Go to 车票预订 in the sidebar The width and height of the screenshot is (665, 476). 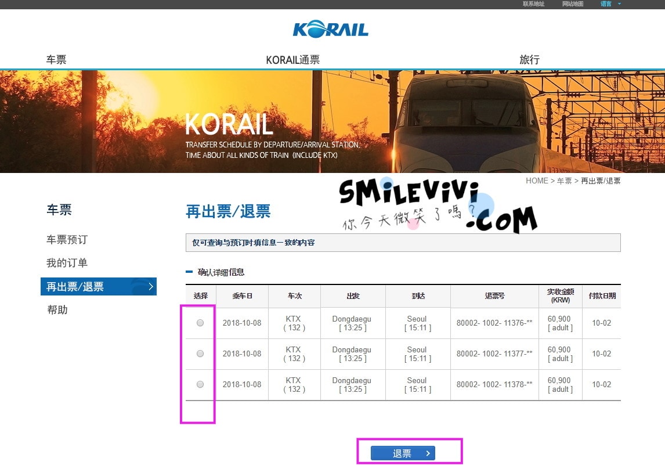[67, 240]
